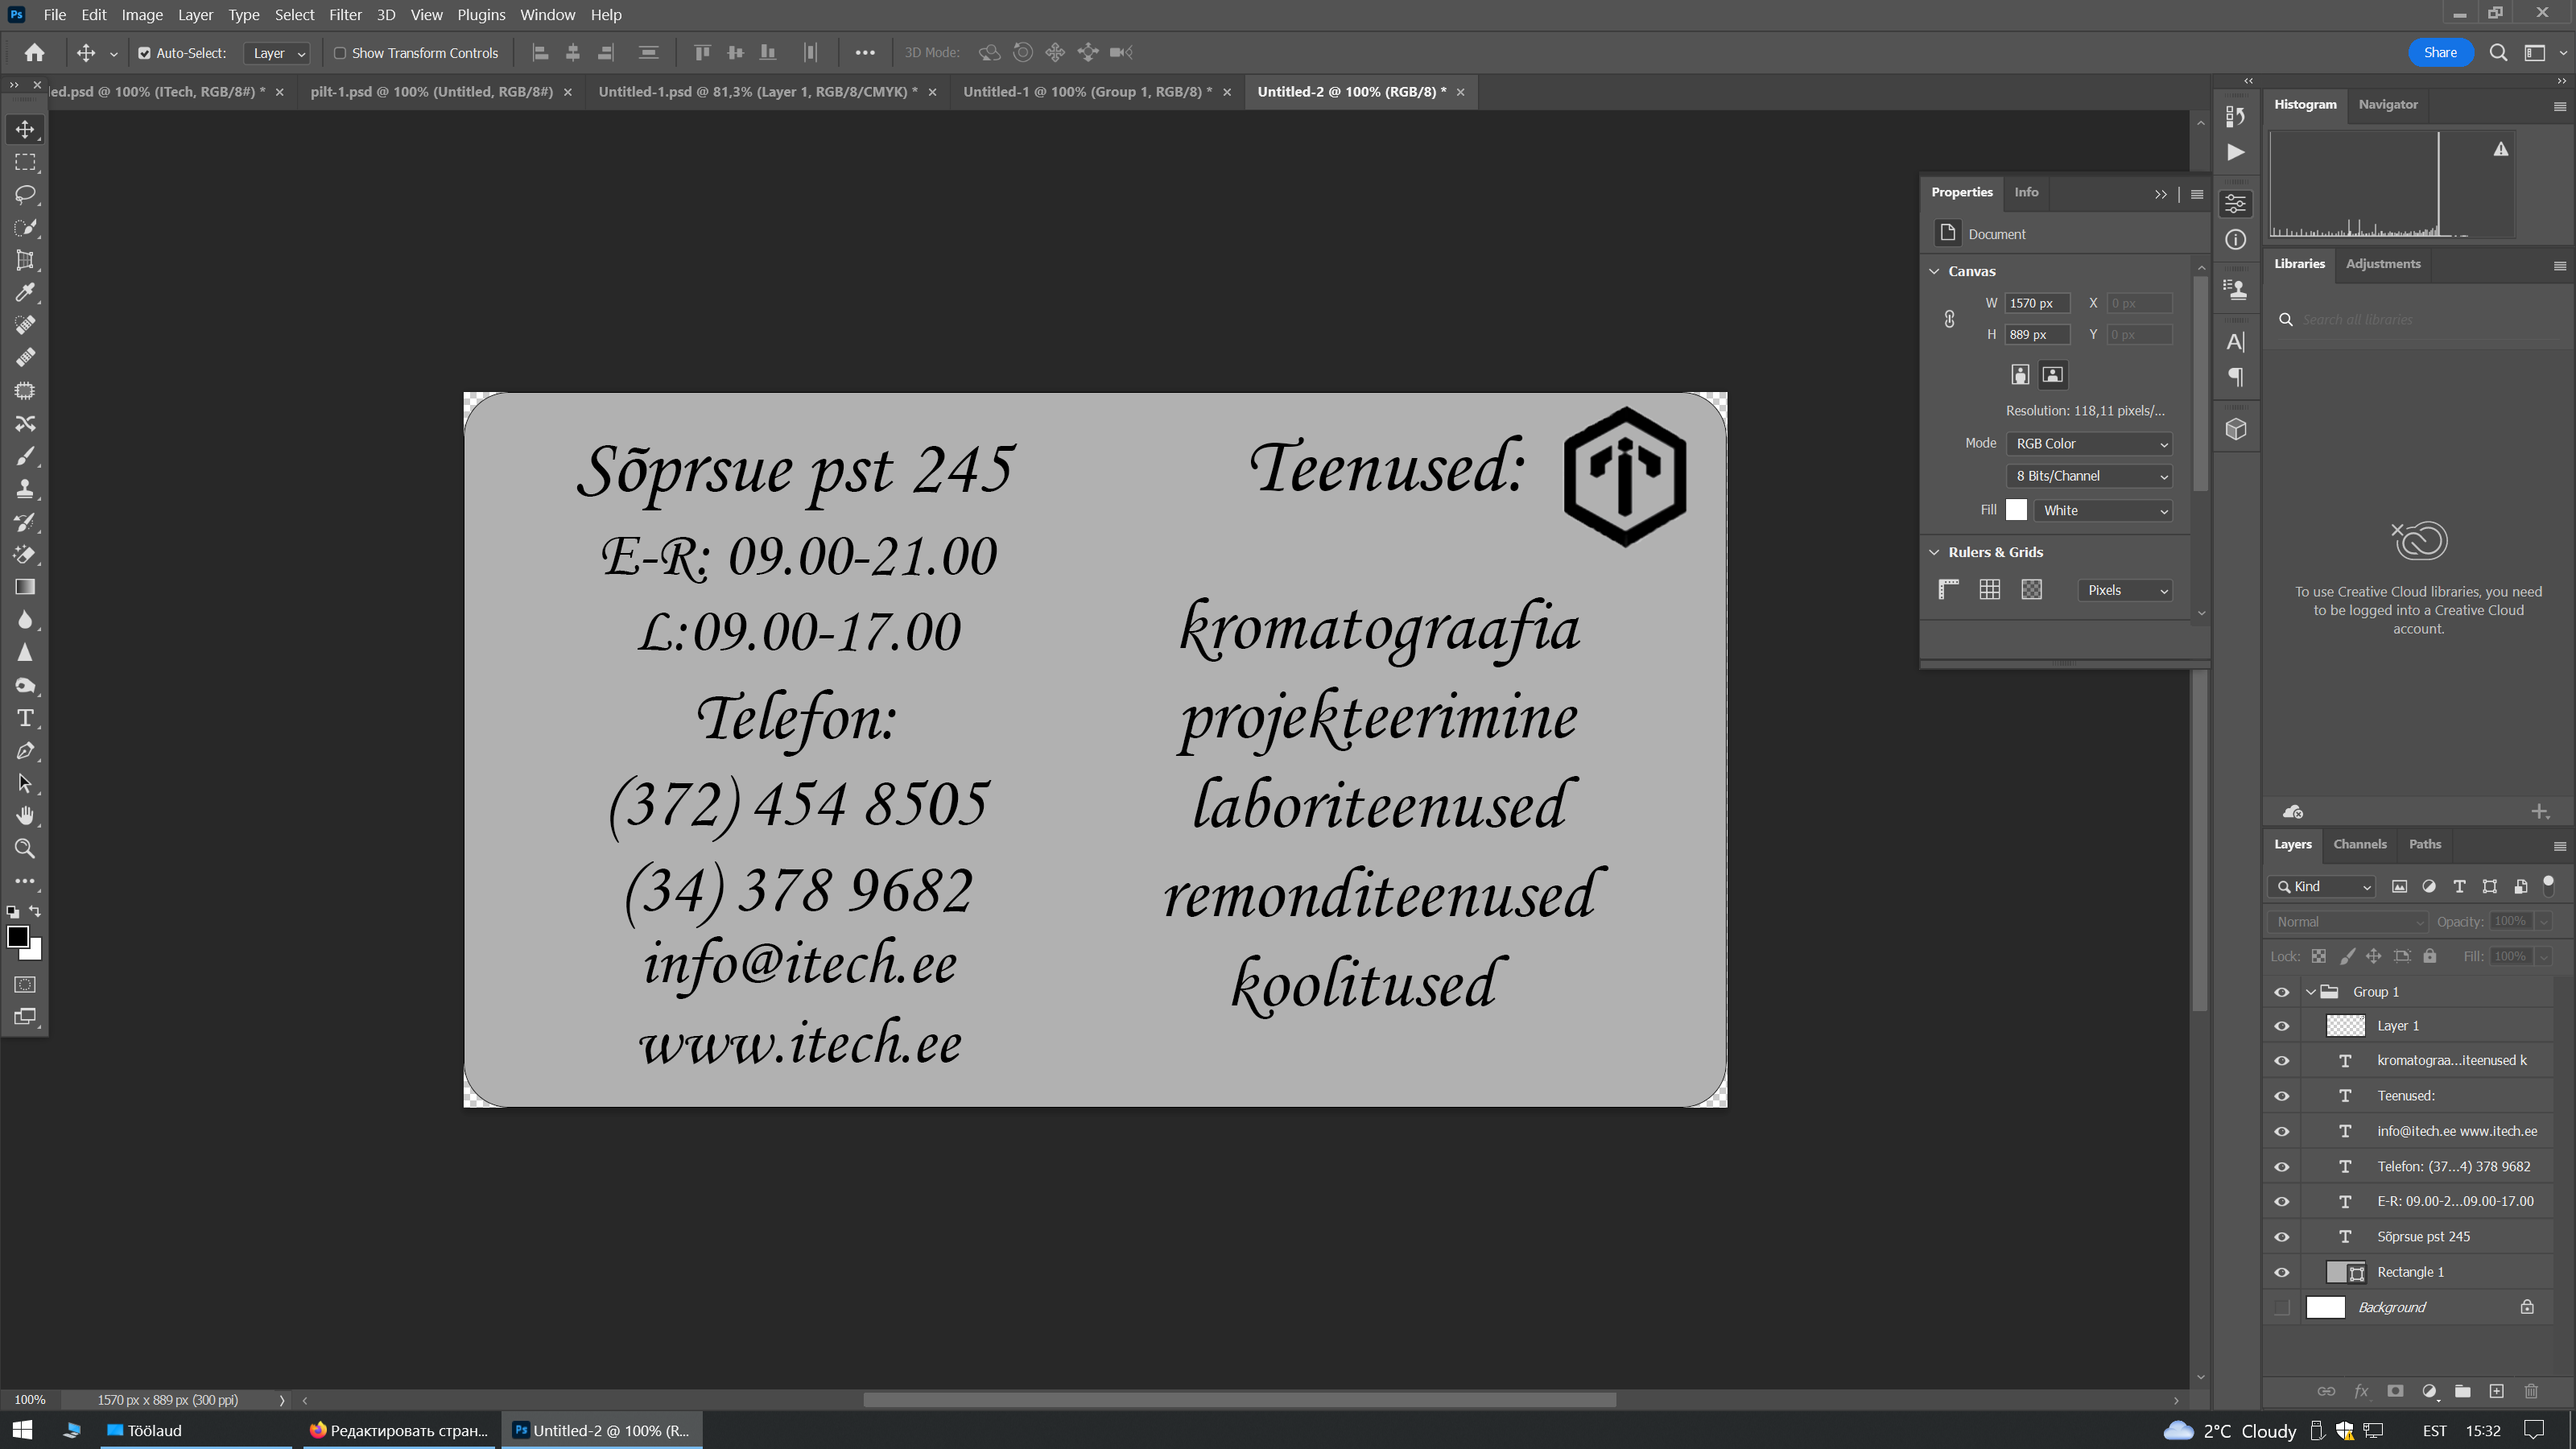The image size is (2576, 1449).
Task: Select the Pen tool
Action: coord(25,751)
